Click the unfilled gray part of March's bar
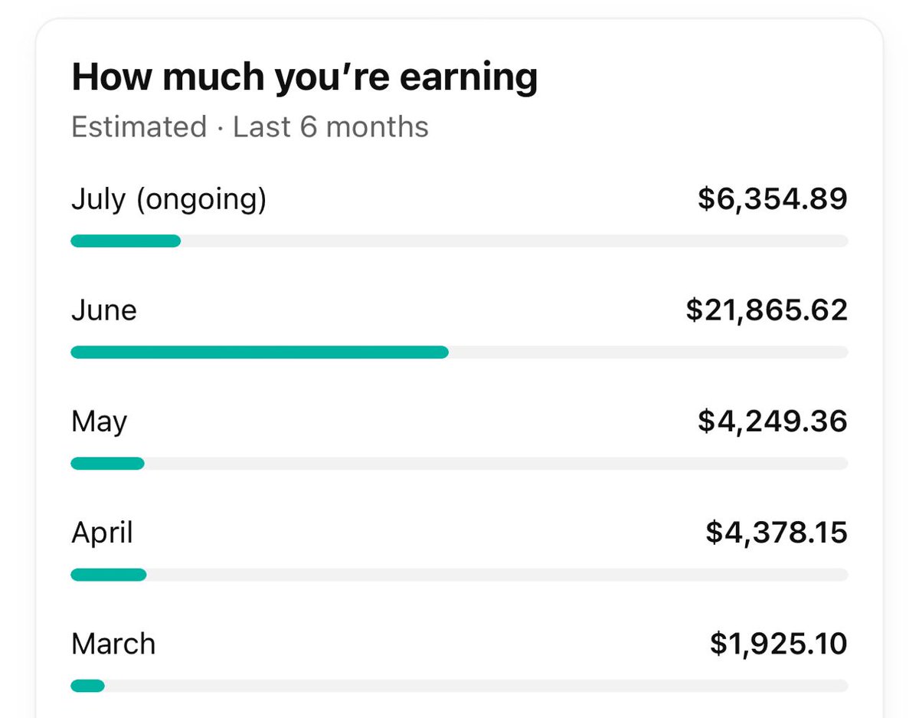Screen dimensions: 919x718 (x=475, y=685)
